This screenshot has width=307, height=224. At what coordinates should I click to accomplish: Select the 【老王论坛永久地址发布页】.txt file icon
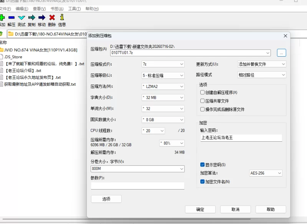click(2, 77)
